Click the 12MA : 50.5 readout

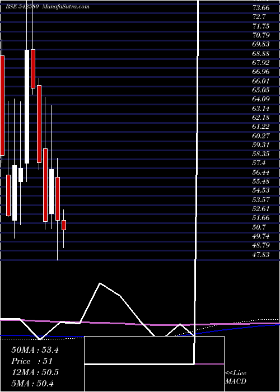point(35,372)
